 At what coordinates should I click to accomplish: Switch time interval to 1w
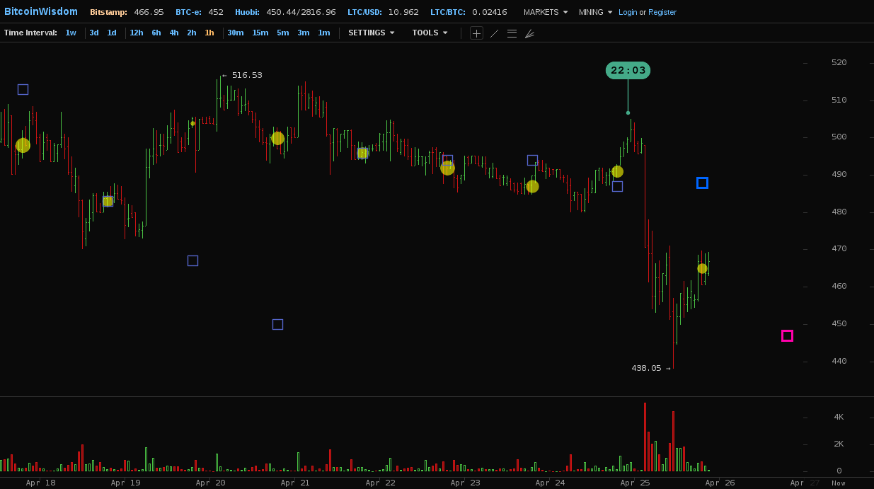pos(71,33)
